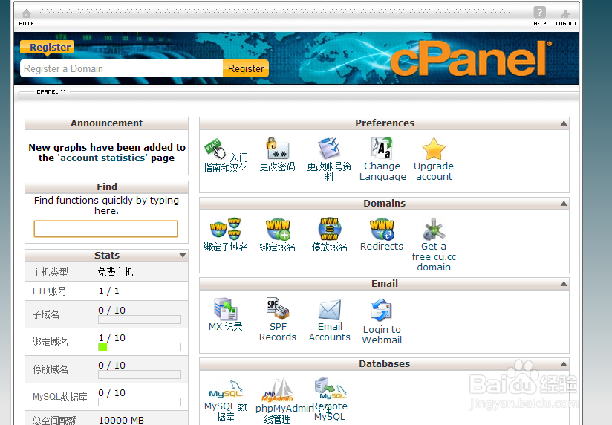This screenshot has height=425, width=612.
Task: Click the Get a free cu.cc domain icon
Action: click(434, 229)
